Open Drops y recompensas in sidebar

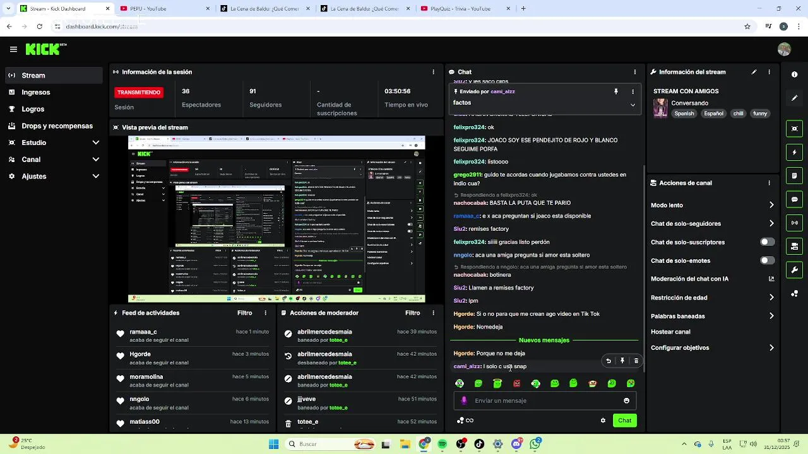click(54, 126)
